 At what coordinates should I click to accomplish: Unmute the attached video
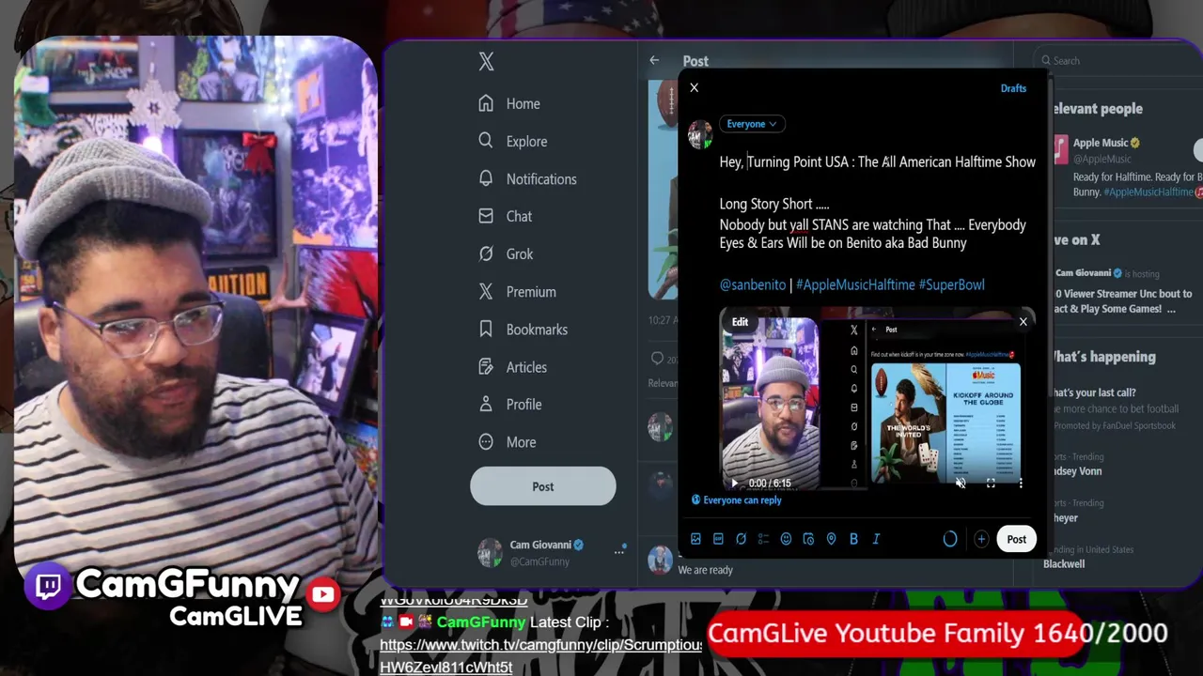pos(961,484)
